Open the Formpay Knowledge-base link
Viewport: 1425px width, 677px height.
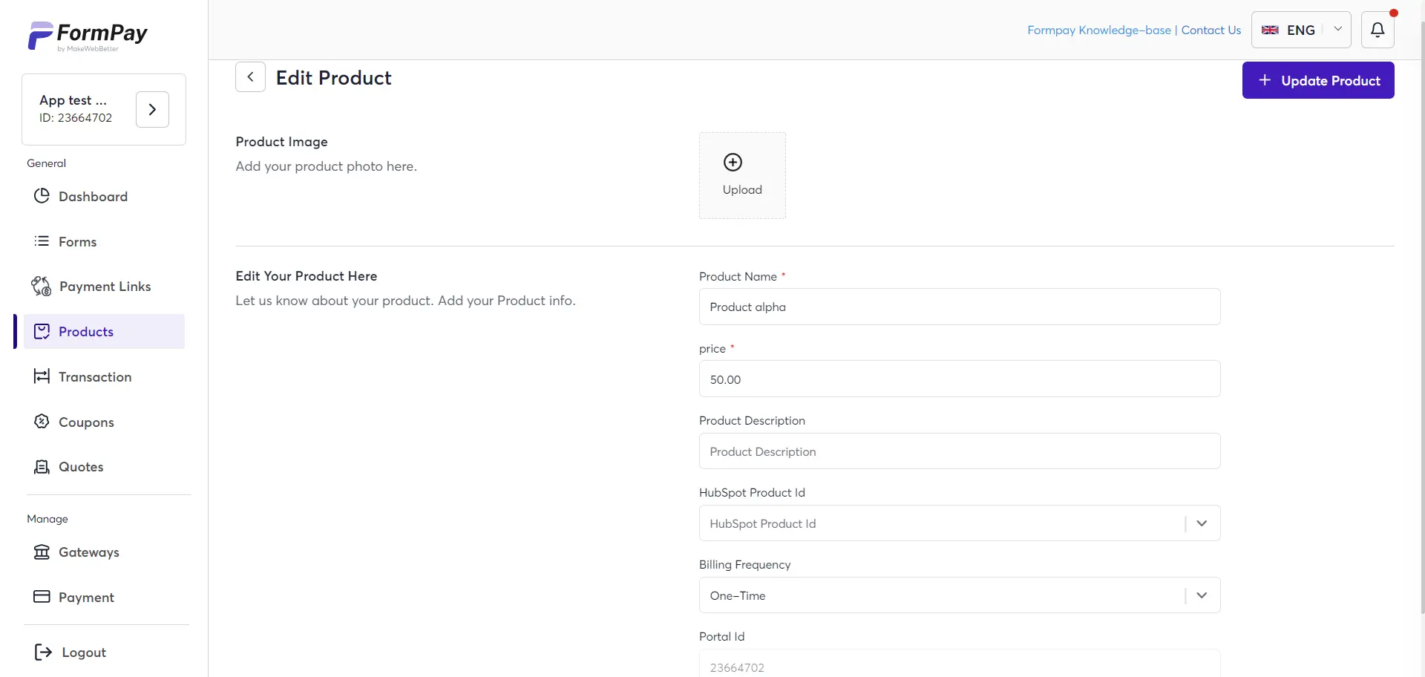pyautogui.click(x=1098, y=30)
